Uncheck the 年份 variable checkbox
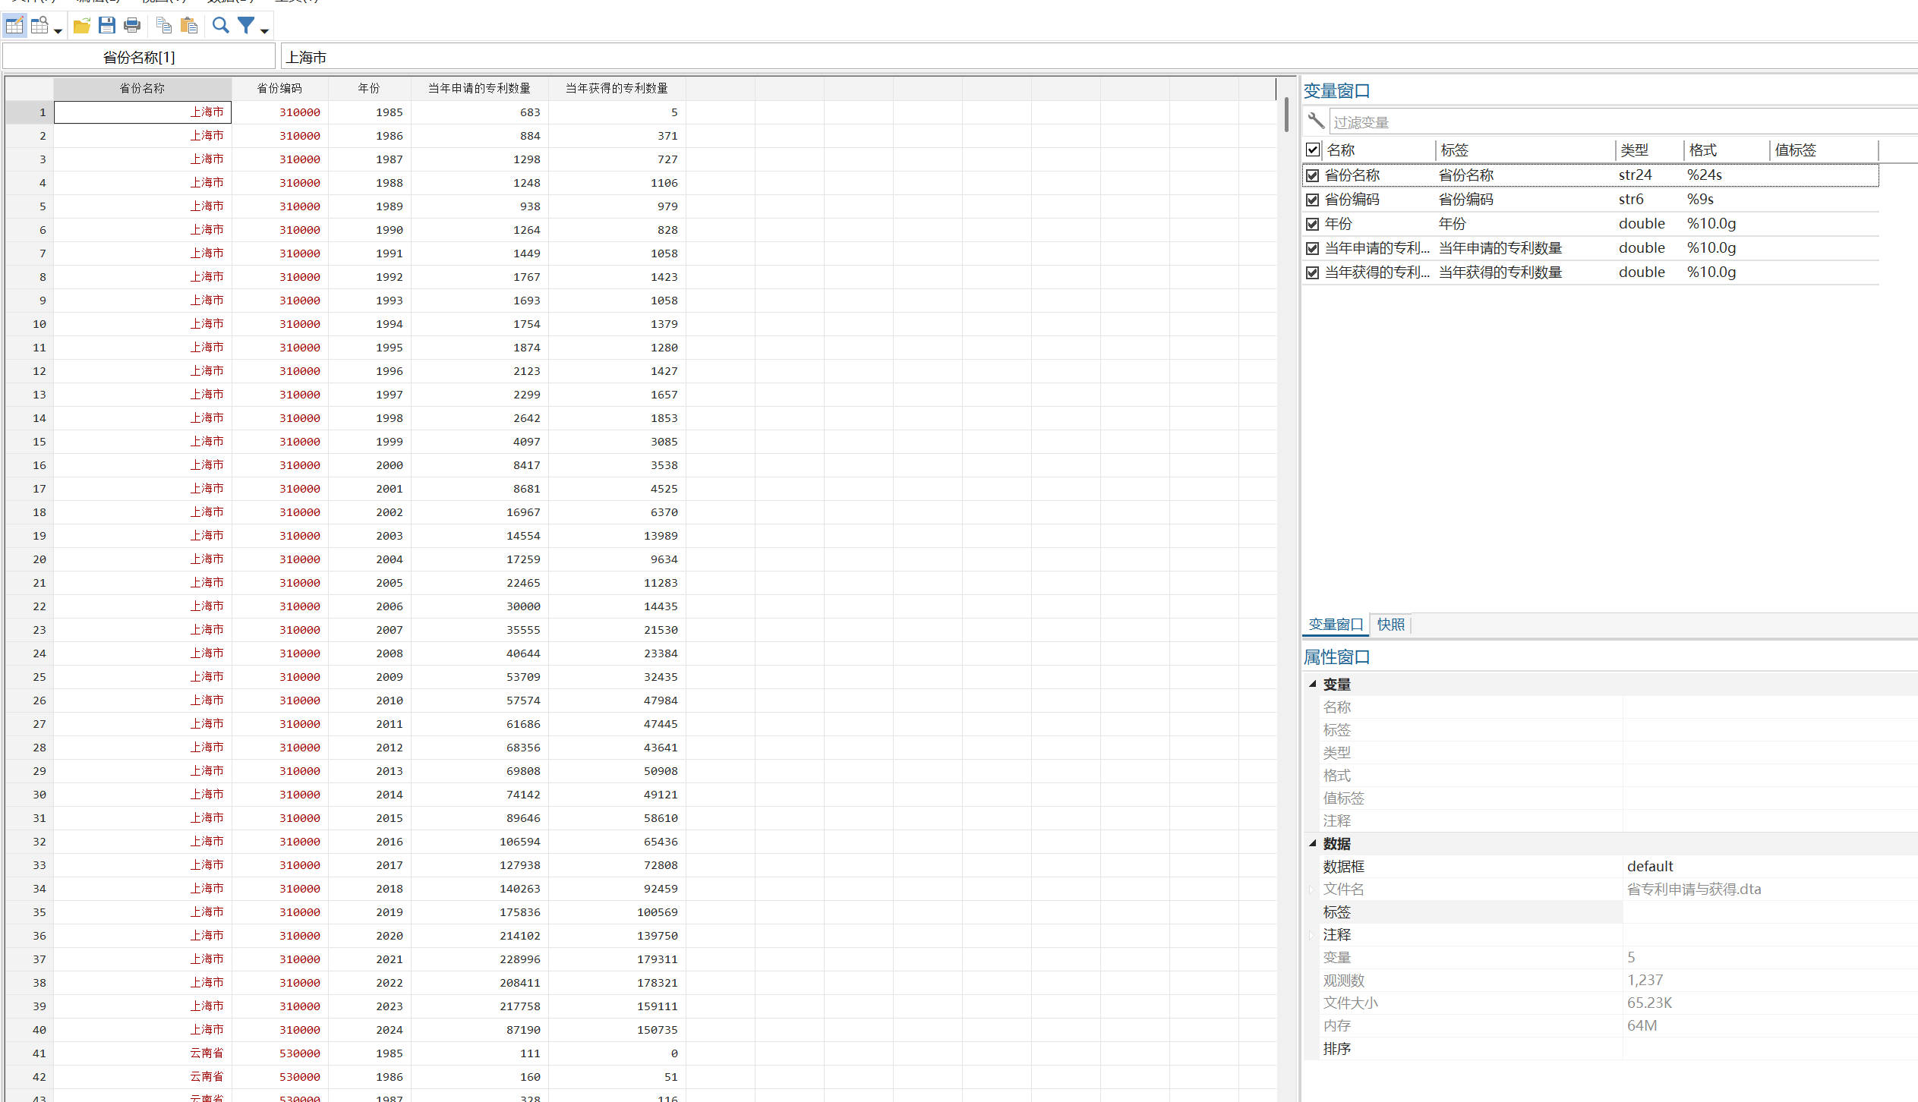The width and height of the screenshot is (1918, 1102). pos(1312,224)
